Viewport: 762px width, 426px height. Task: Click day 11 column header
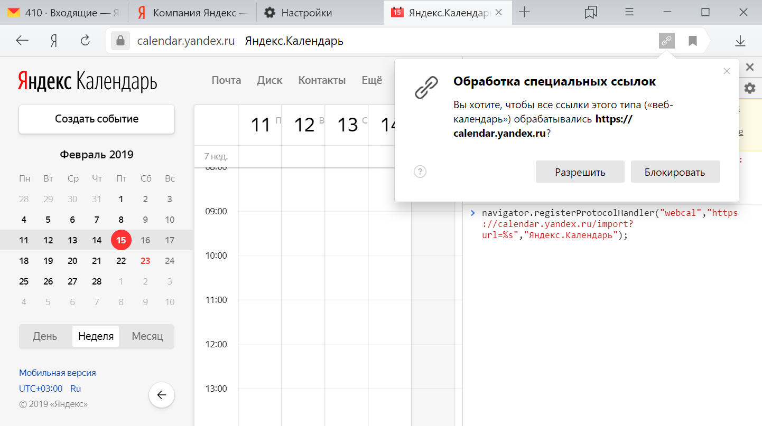click(x=260, y=125)
